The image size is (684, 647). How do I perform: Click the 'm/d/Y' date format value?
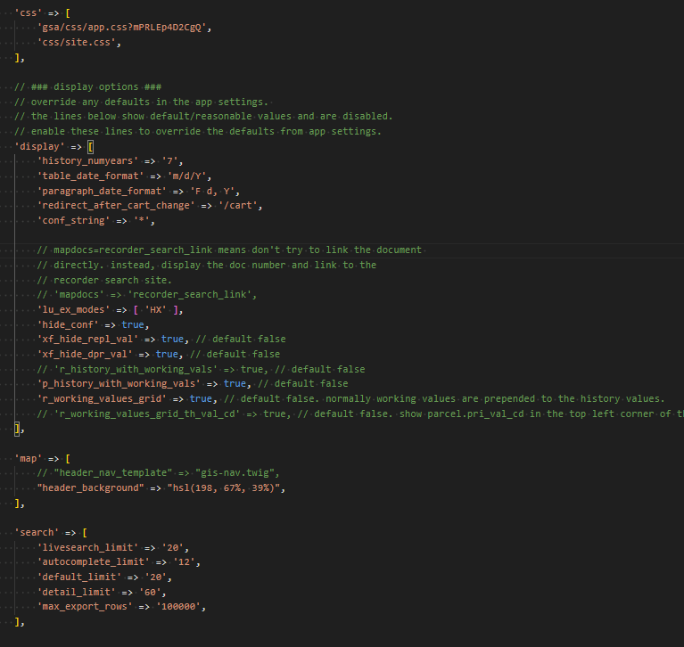tap(186, 176)
